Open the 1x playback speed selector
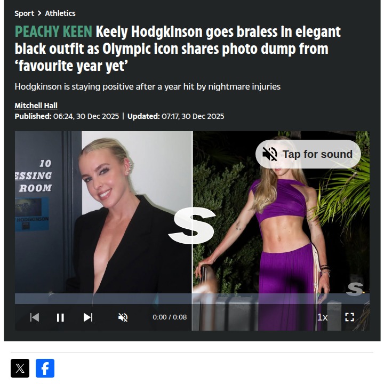The height and width of the screenshot is (384, 384). pyautogui.click(x=322, y=317)
